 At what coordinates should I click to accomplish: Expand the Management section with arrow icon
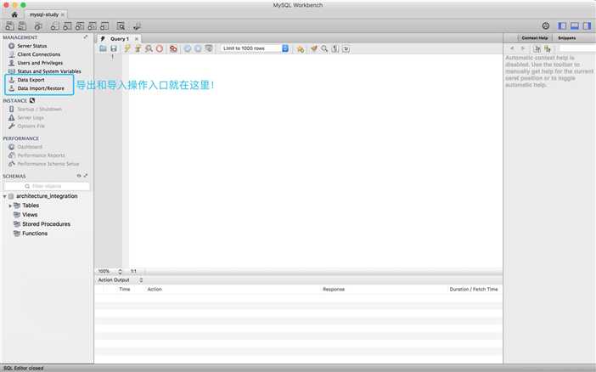coord(86,37)
